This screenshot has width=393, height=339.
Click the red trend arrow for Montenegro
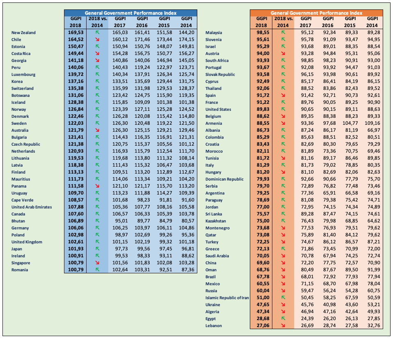[x=283, y=228]
